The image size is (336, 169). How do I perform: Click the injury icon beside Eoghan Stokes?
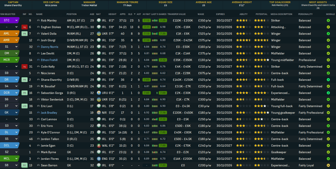(24, 27)
